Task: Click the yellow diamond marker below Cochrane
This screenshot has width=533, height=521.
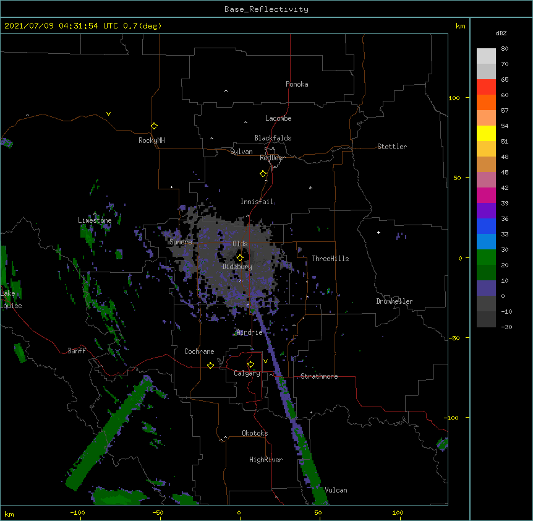Action: [210, 365]
